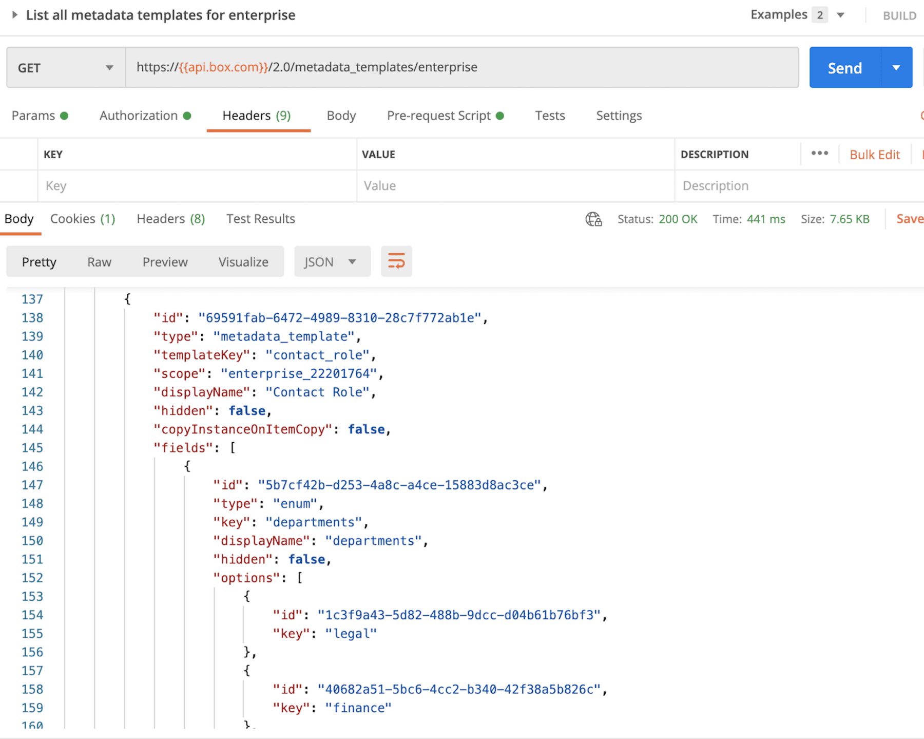The image size is (924, 739).
Task: Click the "metadata_template" type value
Action: pyautogui.click(x=283, y=336)
